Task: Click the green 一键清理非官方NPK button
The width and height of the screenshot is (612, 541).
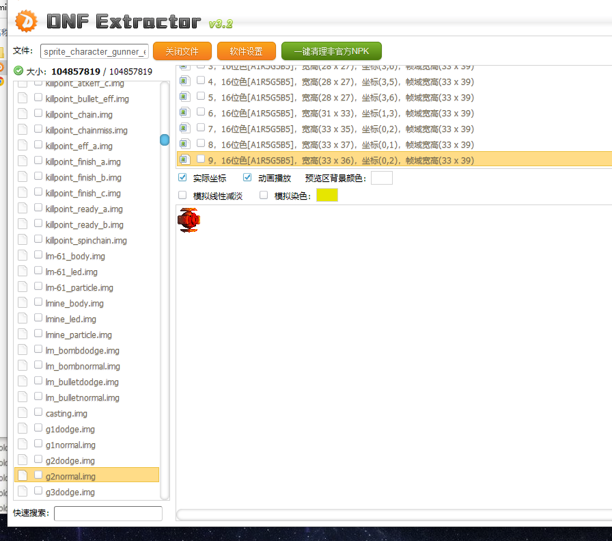Action: pyautogui.click(x=331, y=51)
